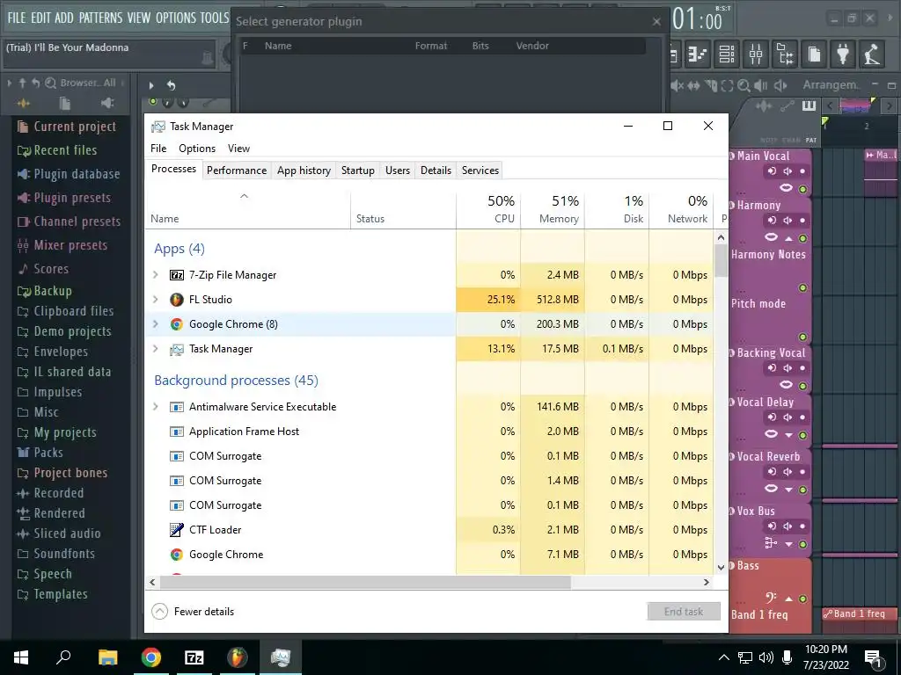
Task: Toggle green mute light on Harmony track
Action: pyautogui.click(x=802, y=238)
